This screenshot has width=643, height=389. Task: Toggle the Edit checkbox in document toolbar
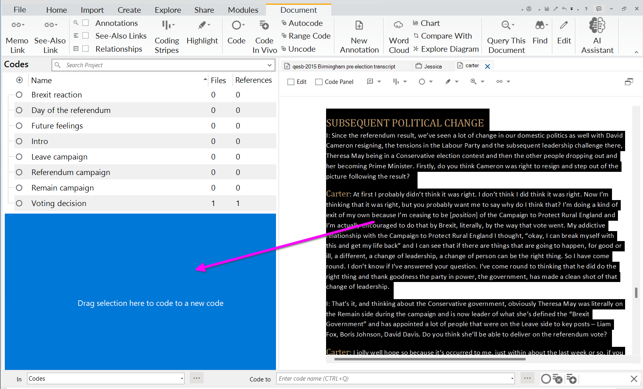pyautogui.click(x=291, y=82)
